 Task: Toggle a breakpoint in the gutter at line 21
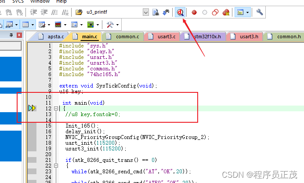coord(32,160)
